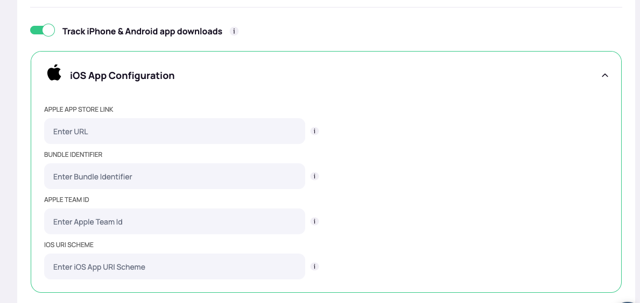Select the Apple Team ID input box

pos(174,221)
